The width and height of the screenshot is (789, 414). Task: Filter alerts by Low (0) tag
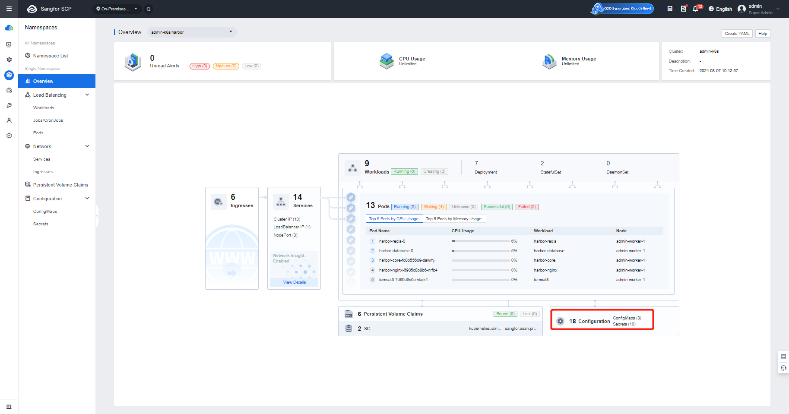tap(251, 66)
